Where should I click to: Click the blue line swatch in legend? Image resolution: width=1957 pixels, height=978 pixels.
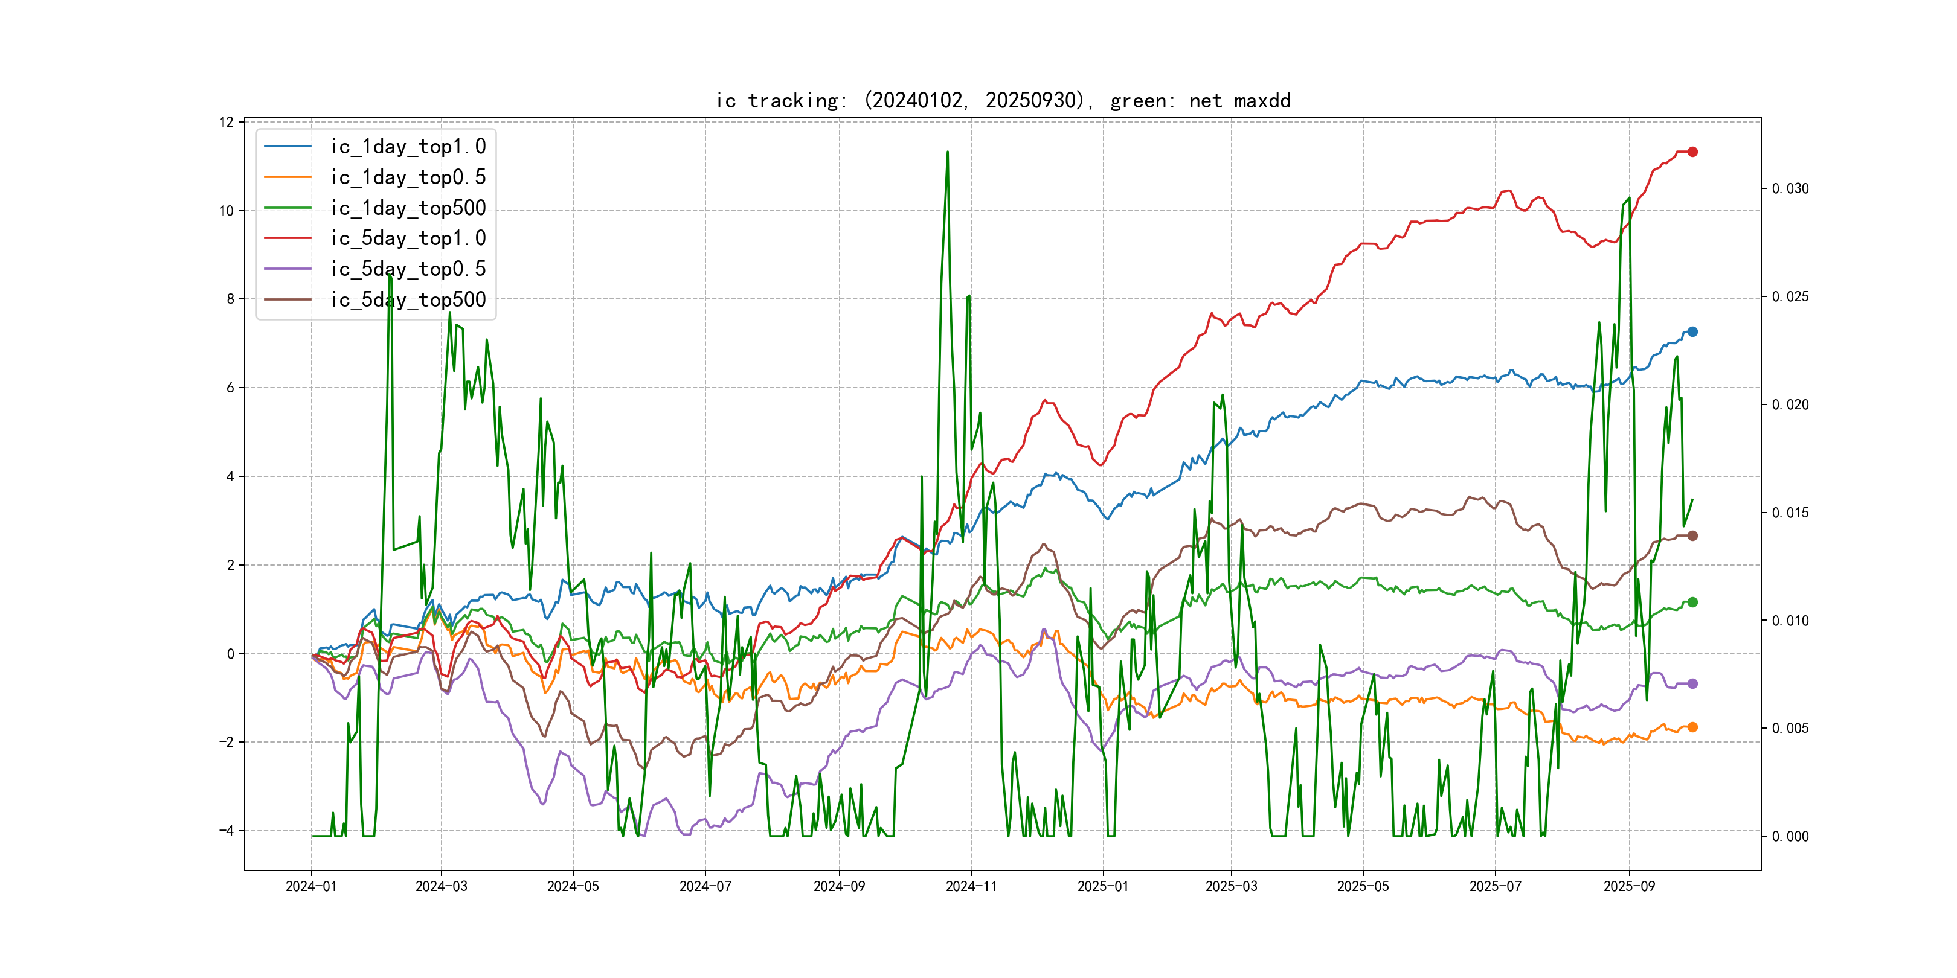coord(287,145)
